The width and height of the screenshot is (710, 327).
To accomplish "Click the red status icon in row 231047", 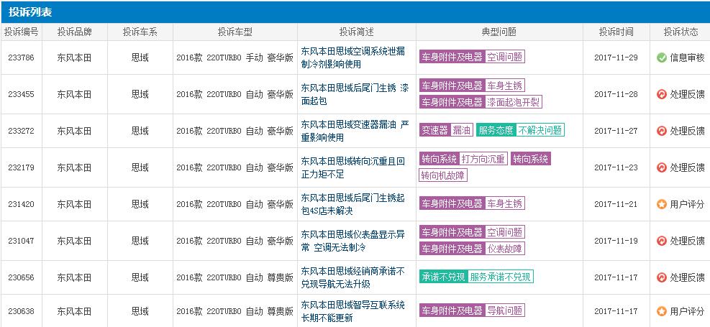I will (x=662, y=241).
